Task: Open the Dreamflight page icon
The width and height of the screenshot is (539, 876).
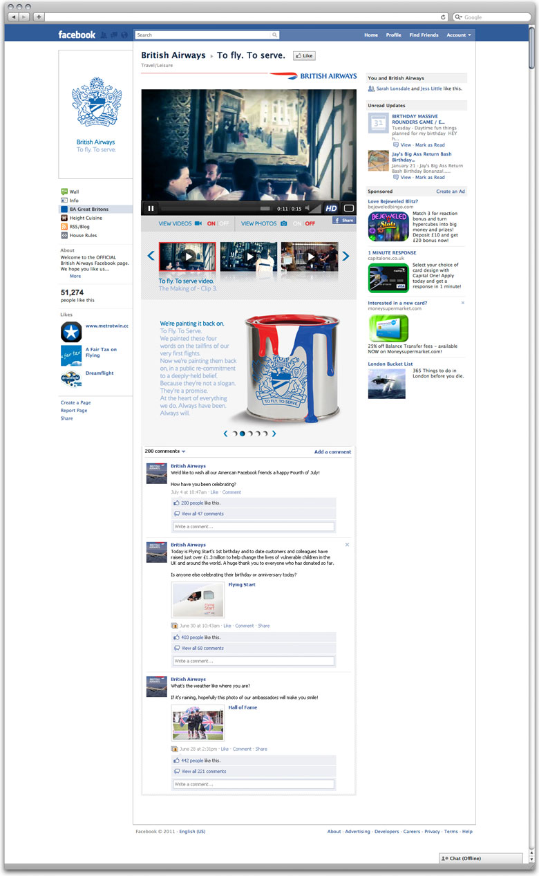Action: [71, 379]
